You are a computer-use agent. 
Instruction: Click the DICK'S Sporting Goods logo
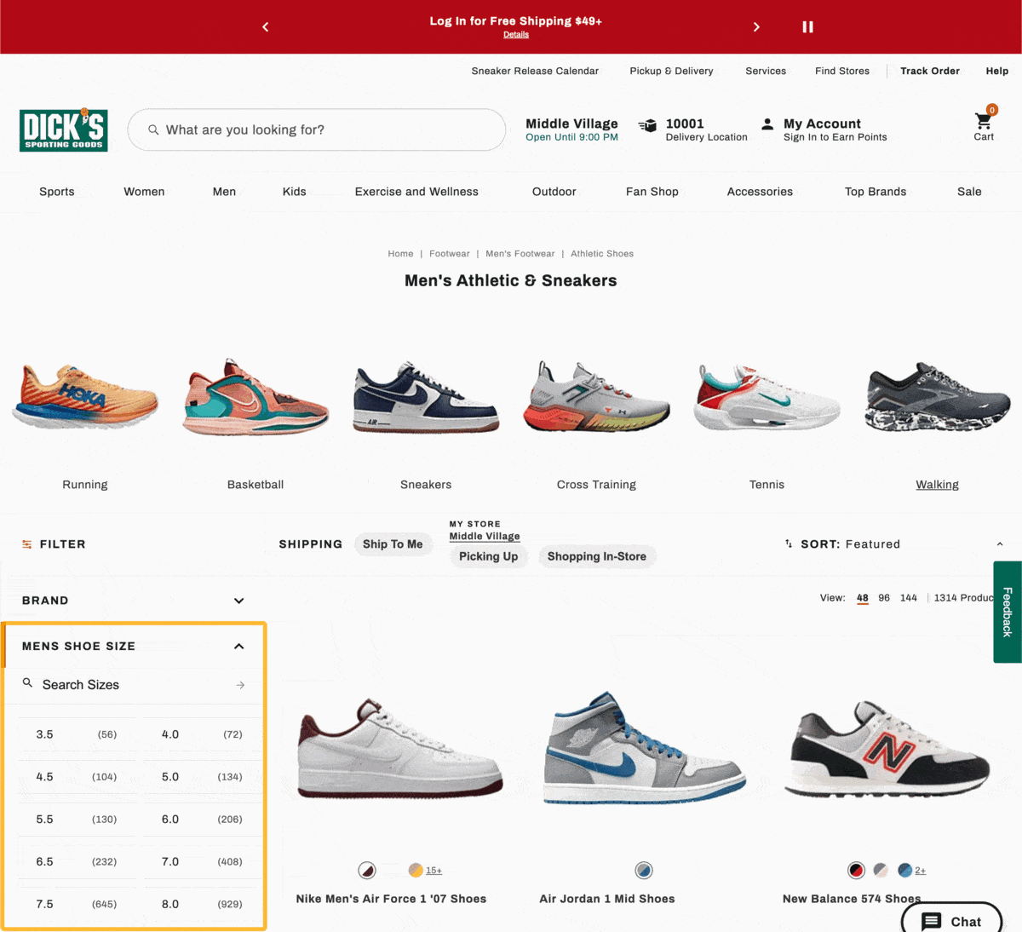click(x=63, y=129)
